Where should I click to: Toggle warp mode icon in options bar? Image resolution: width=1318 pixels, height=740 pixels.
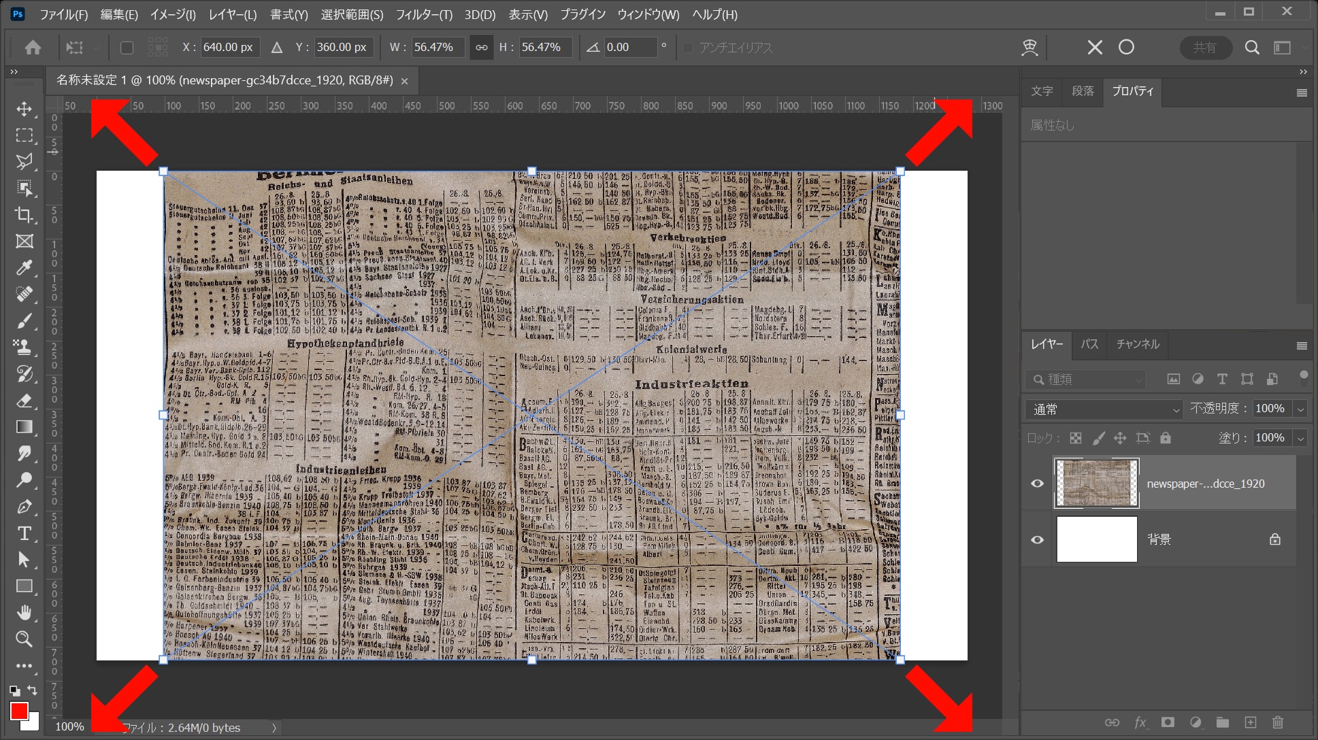coord(1029,47)
